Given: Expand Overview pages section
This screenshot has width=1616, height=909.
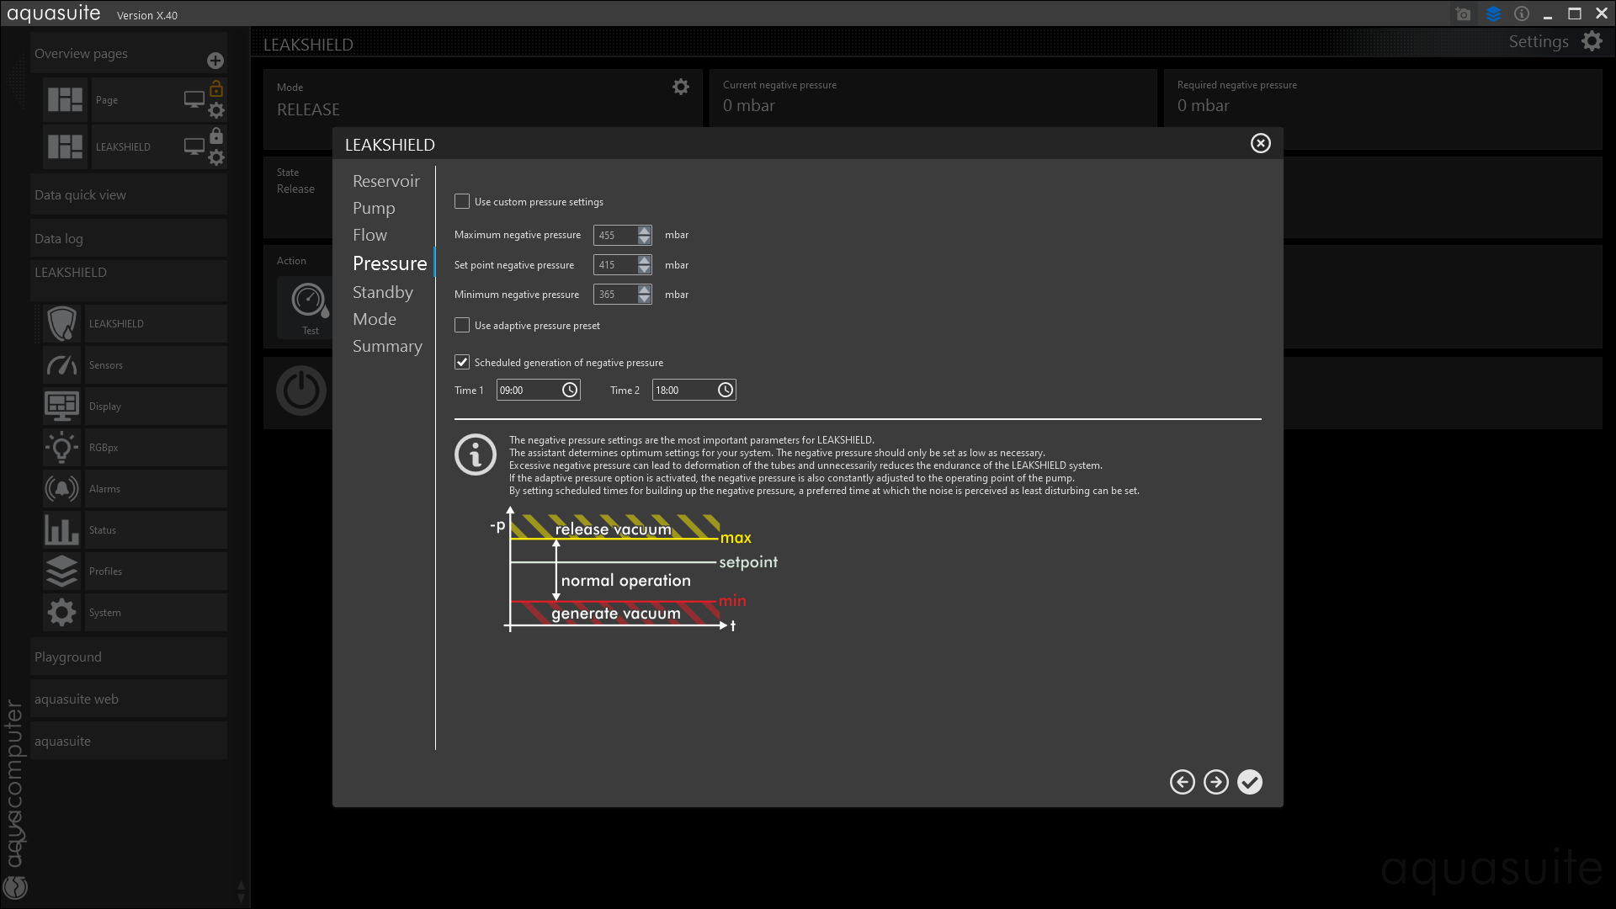Looking at the screenshot, I should tap(128, 54).
